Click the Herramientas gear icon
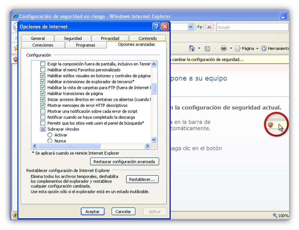 [264, 49]
